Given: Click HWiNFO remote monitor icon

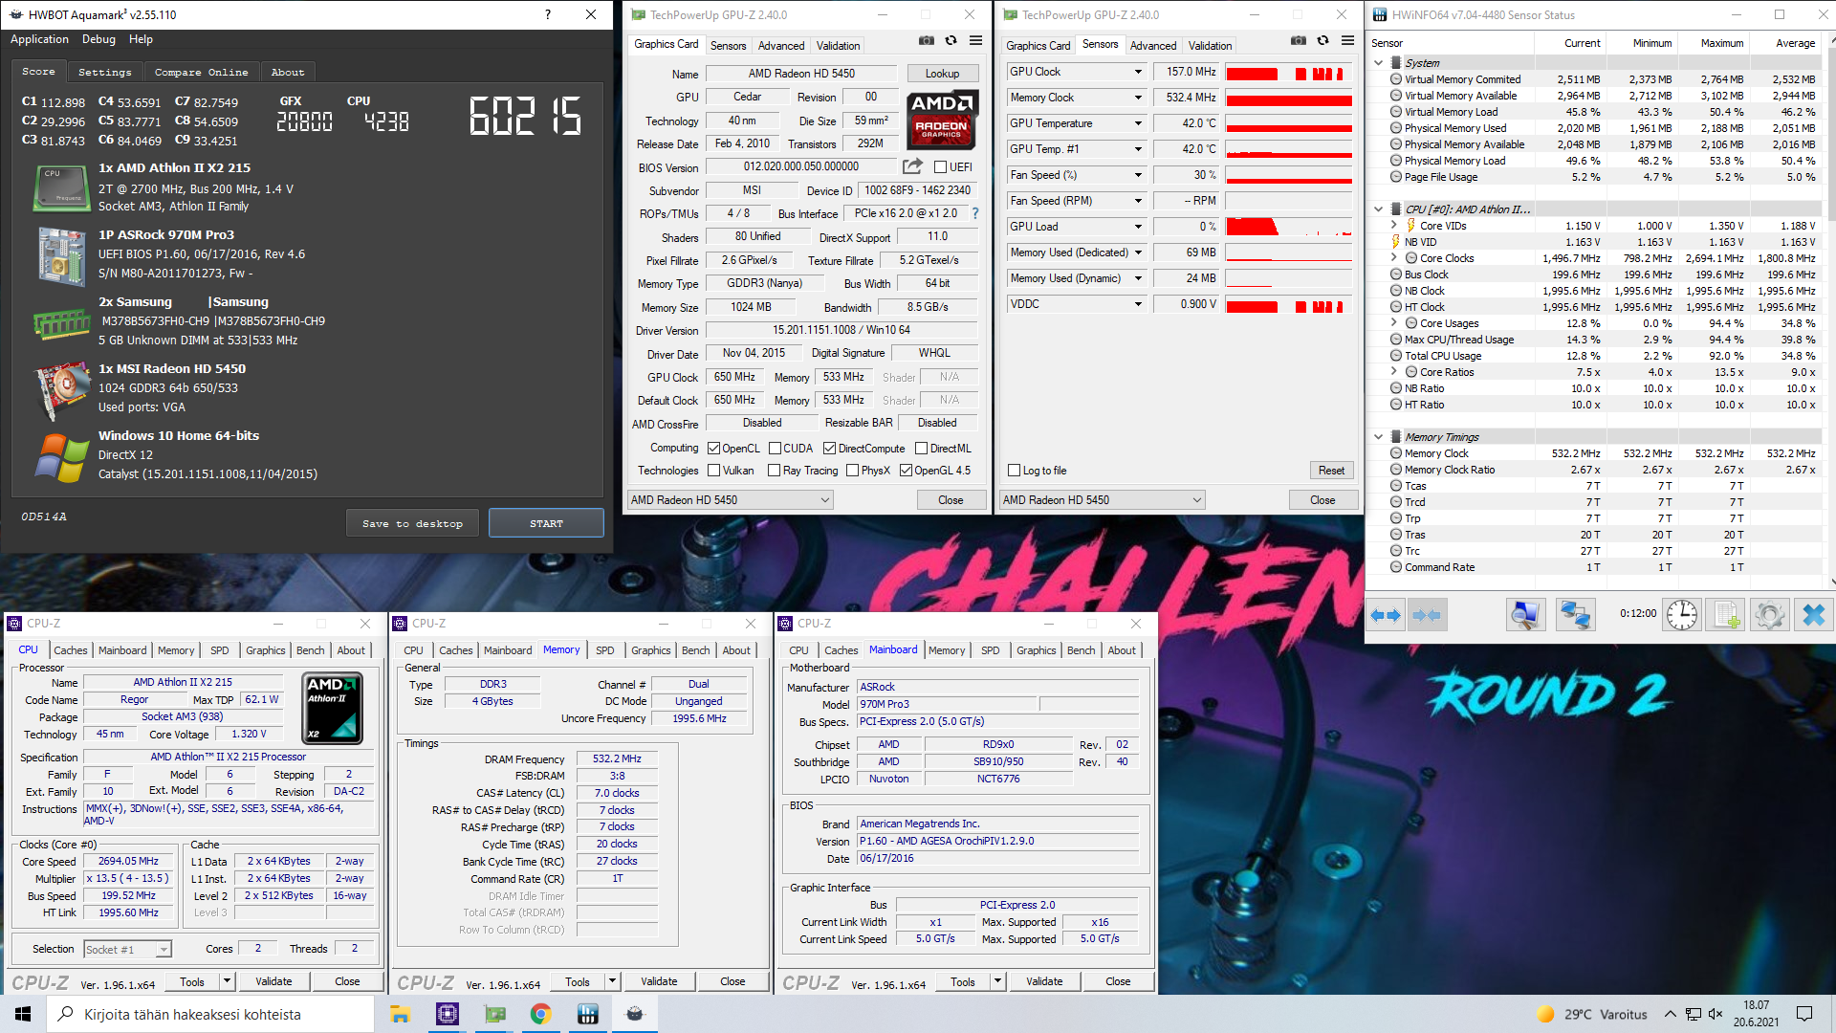Looking at the screenshot, I should click(x=1525, y=615).
